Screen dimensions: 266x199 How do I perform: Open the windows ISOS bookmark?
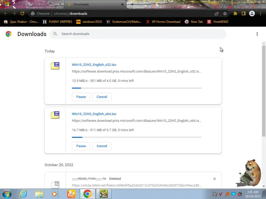pyautogui.click(x=89, y=22)
